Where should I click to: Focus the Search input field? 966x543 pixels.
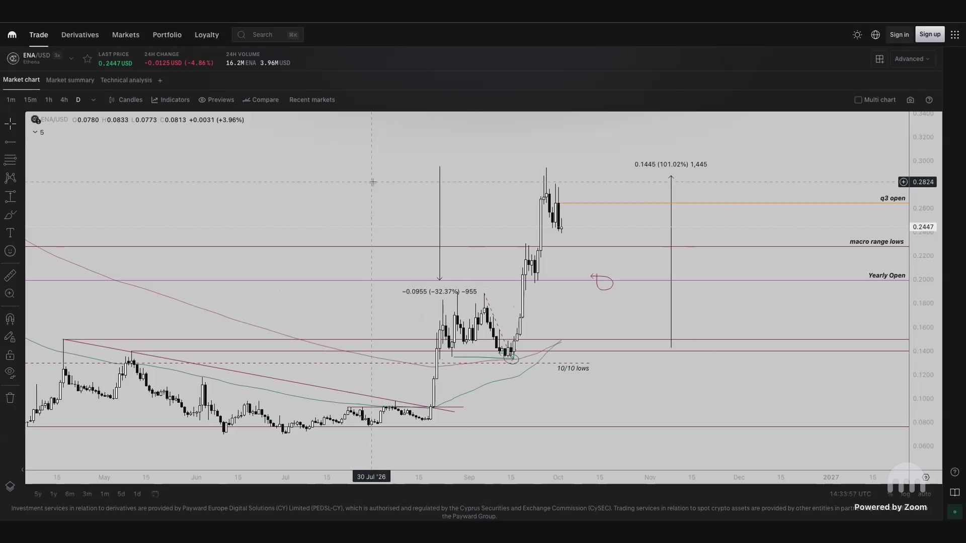tap(268, 35)
